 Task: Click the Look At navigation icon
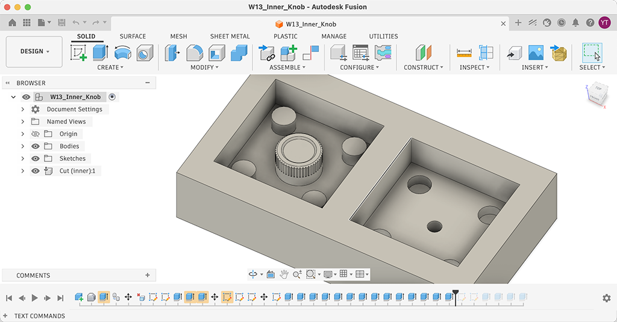point(271,274)
